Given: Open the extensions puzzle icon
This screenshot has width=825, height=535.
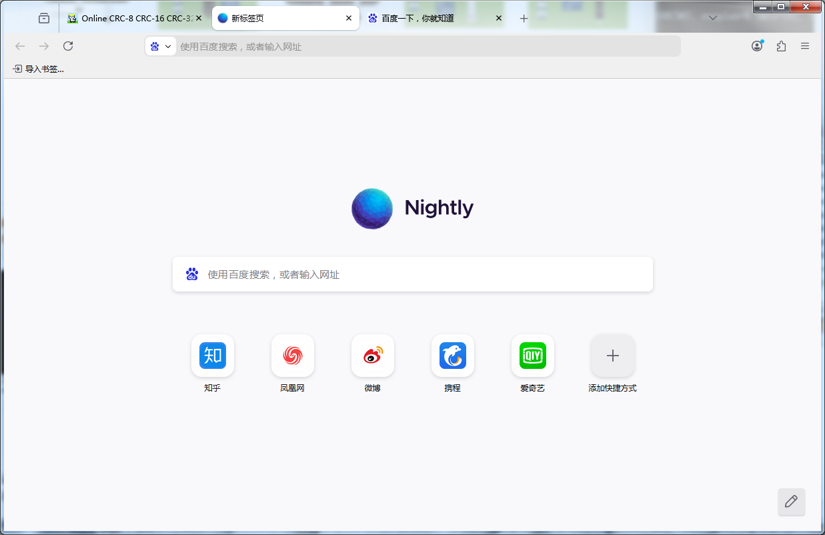Looking at the screenshot, I should [x=781, y=46].
